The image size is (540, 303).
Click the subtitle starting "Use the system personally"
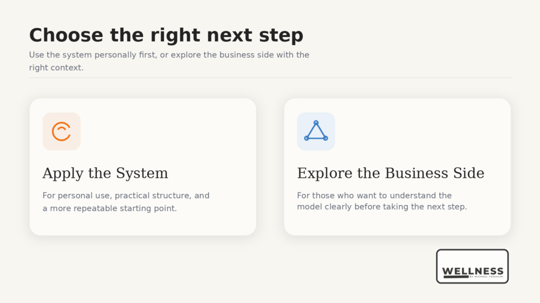click(169, 55)
